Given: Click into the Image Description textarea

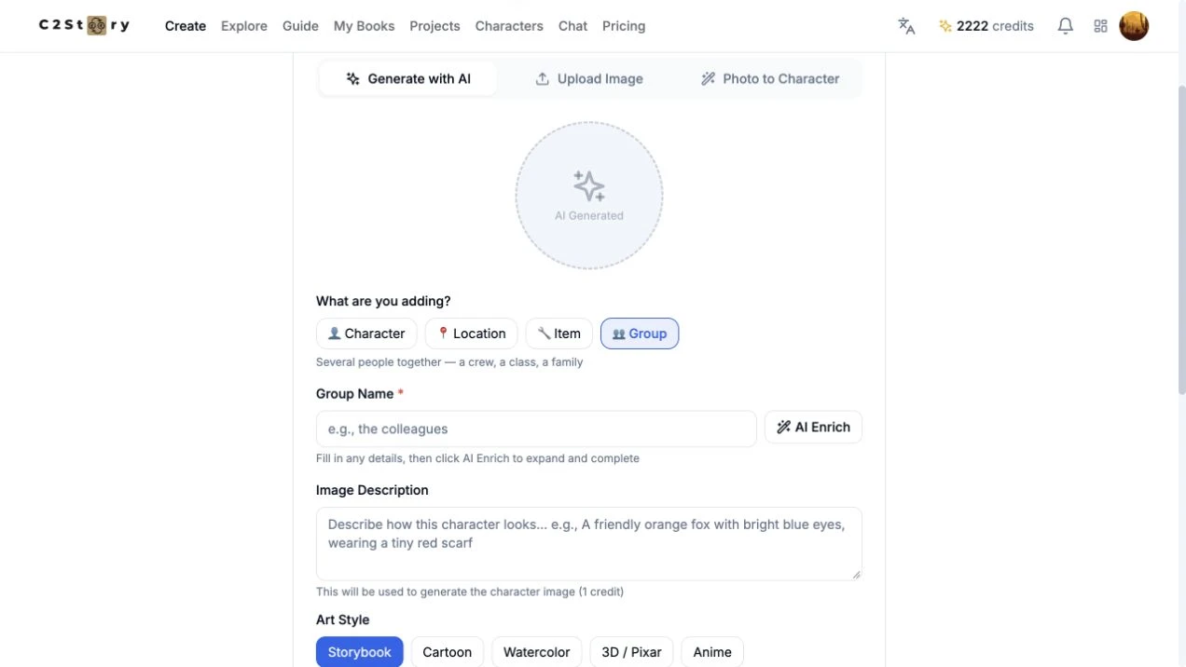Looking at the screenshot, I should click(589, 543).
